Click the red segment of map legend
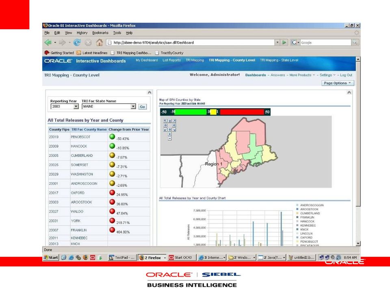This screenshot has height=288, width=390. pos(242,112)
